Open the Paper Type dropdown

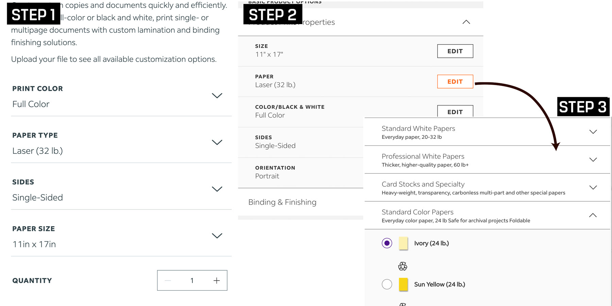[217, 142]
